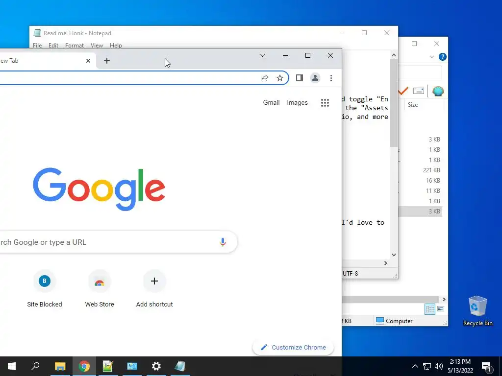Viewport: 502px width, 376px height.
Task: Open Chrome's side panel icon
Action: 300,78
